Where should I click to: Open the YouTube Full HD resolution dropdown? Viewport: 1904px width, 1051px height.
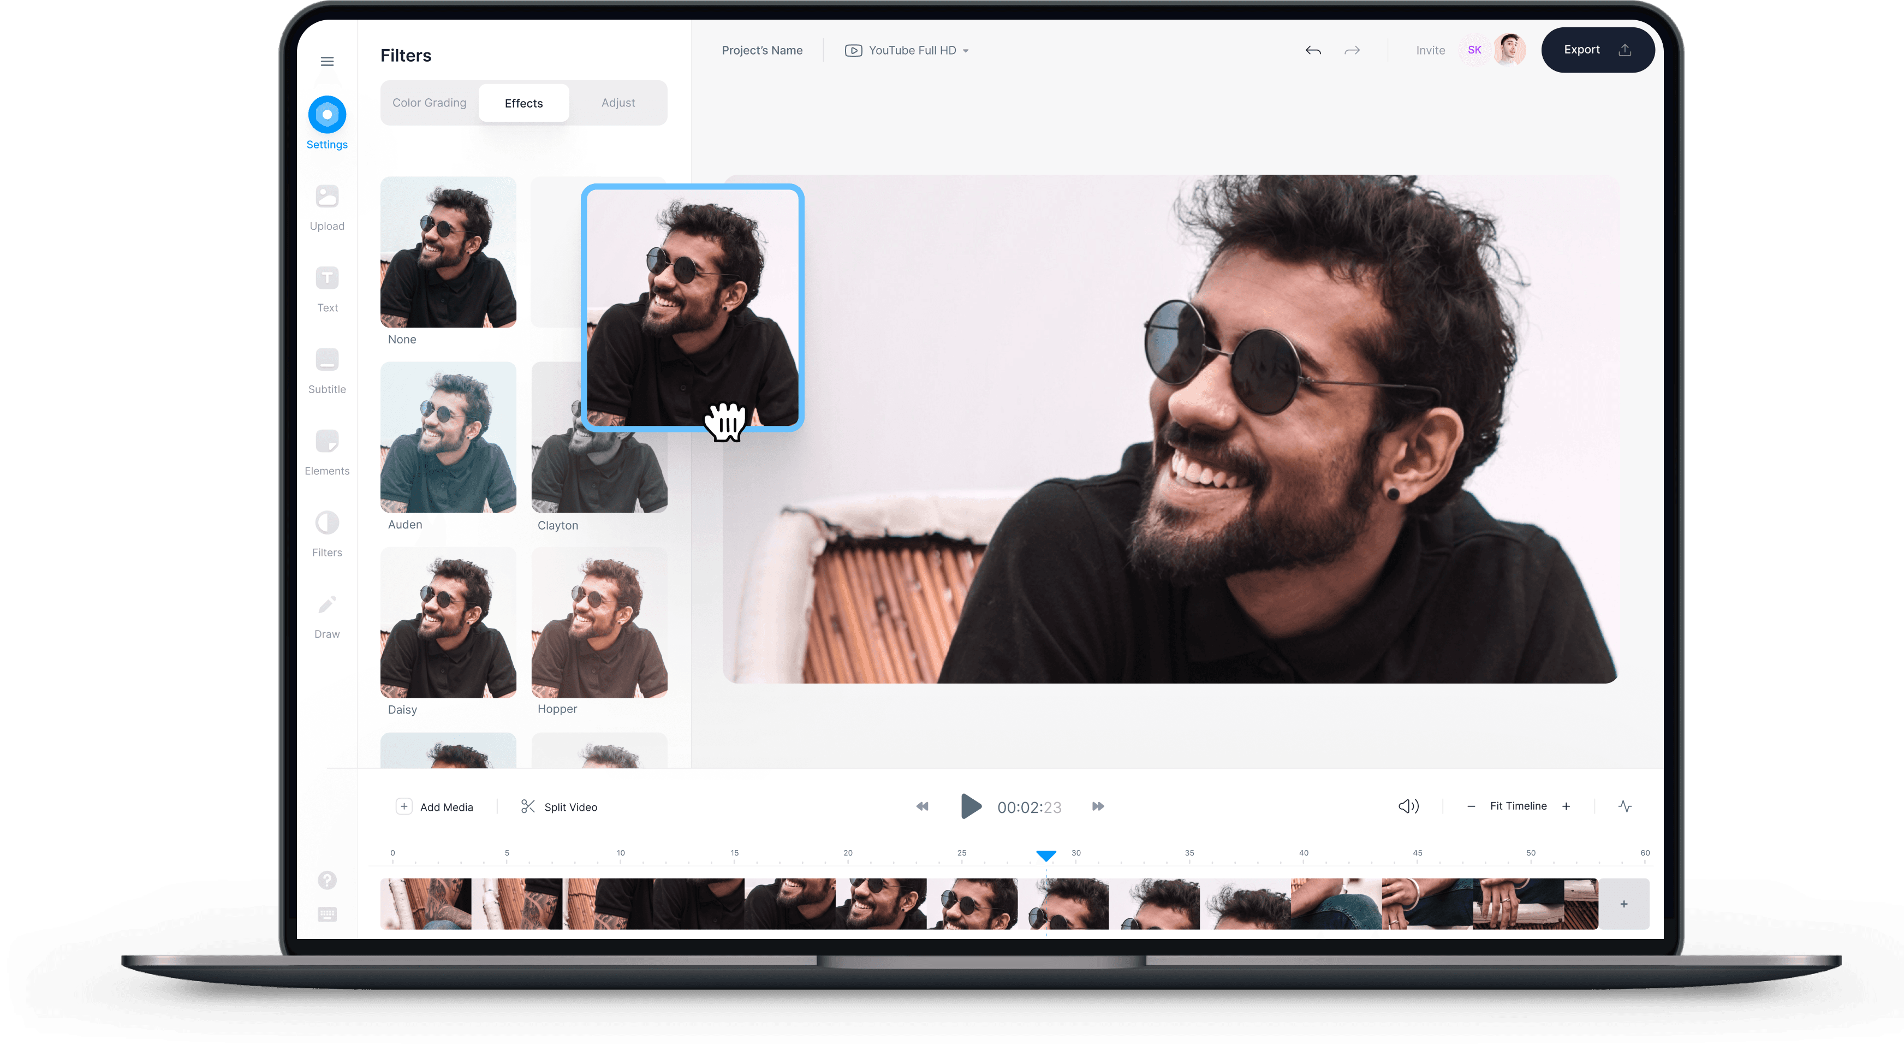pyautogui.click(x=907, y=50)
